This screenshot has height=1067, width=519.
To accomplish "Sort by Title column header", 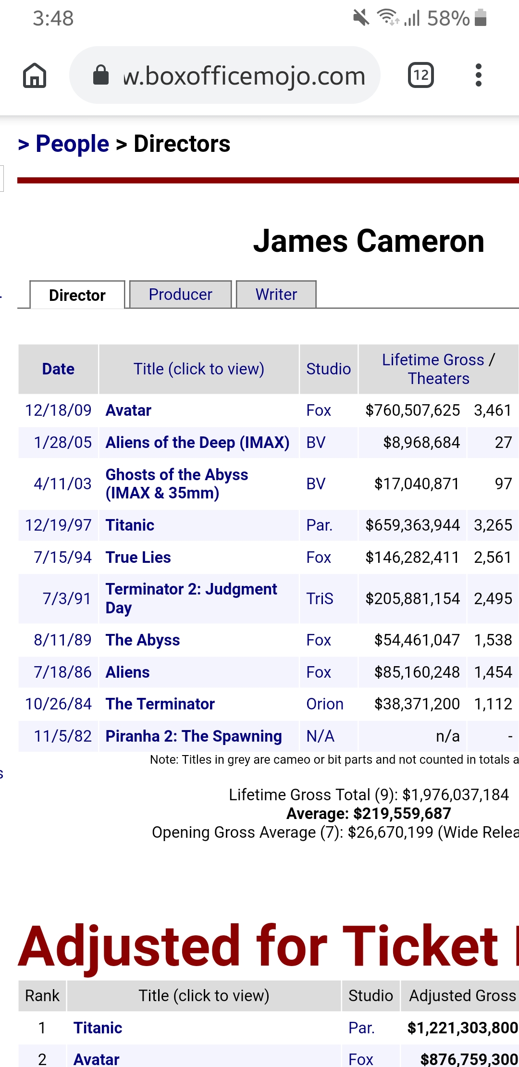I will coord(199,369).
